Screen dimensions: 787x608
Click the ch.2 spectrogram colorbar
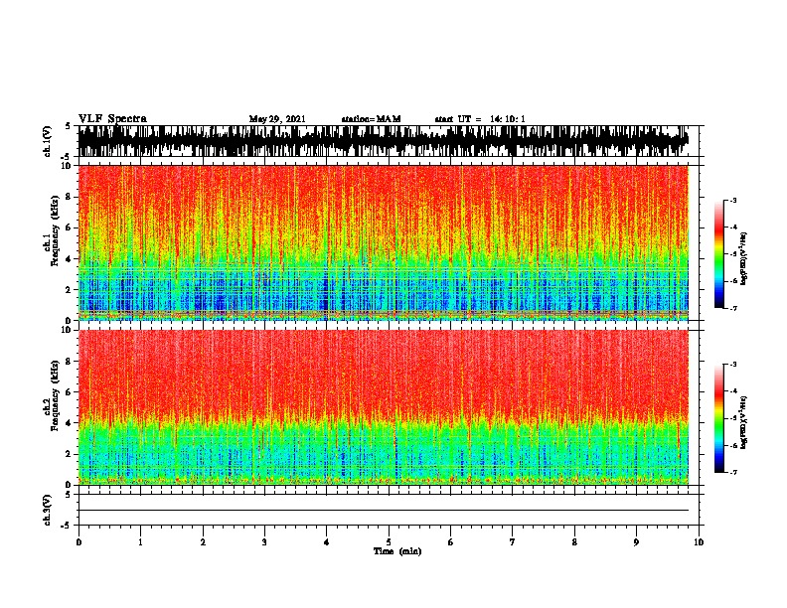click(718, 418)
